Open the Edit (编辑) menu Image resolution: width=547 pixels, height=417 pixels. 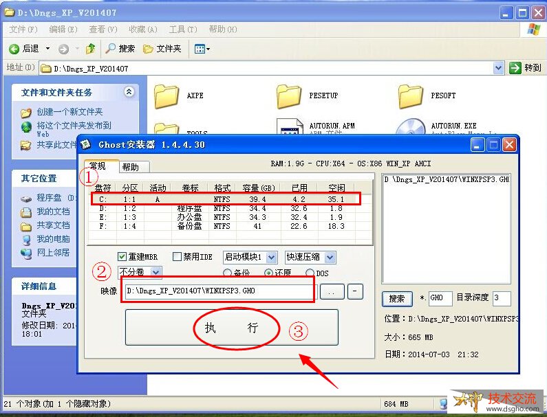click(x=63, y=30)
